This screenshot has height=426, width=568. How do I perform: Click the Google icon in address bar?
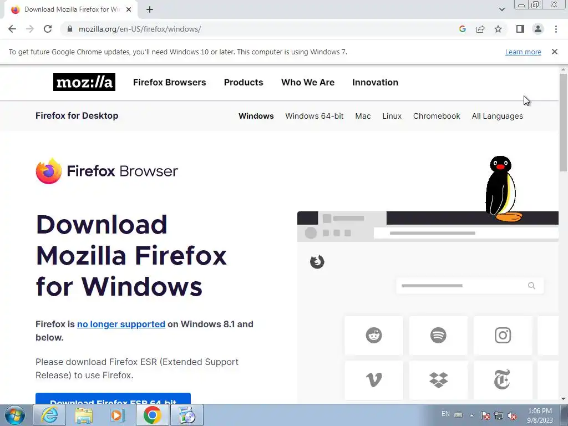[x=462, y=29]
